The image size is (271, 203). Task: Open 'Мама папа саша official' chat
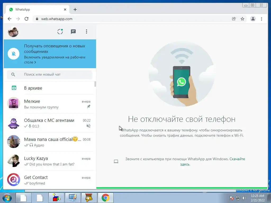click(49, 142)
